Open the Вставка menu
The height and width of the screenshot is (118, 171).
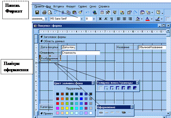(x=59, y=7)
